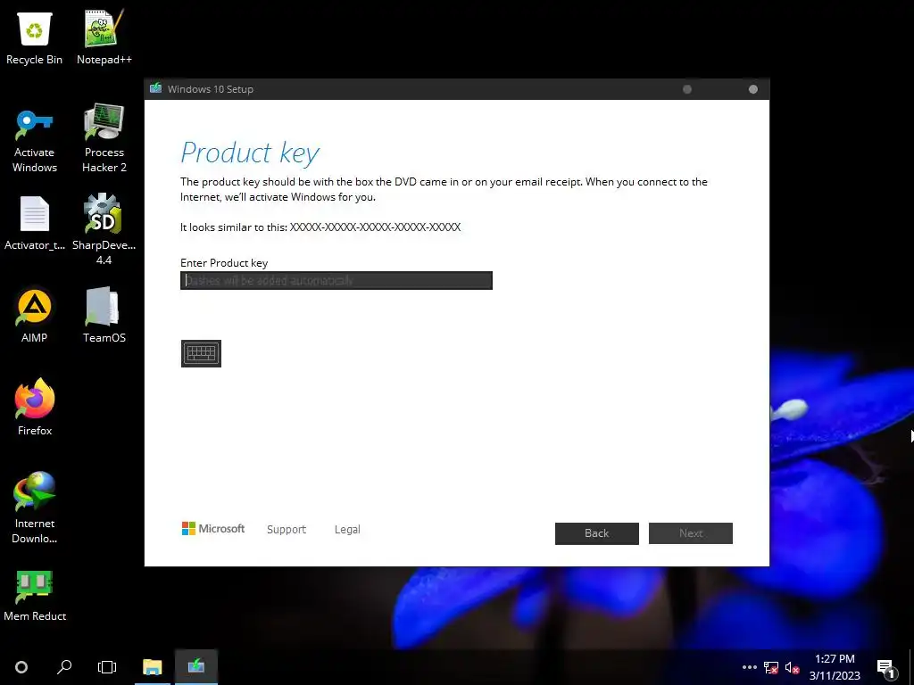The image size is (914, 685).
Task: Open Task View on the taskbar
Action: tap(107, 667)
